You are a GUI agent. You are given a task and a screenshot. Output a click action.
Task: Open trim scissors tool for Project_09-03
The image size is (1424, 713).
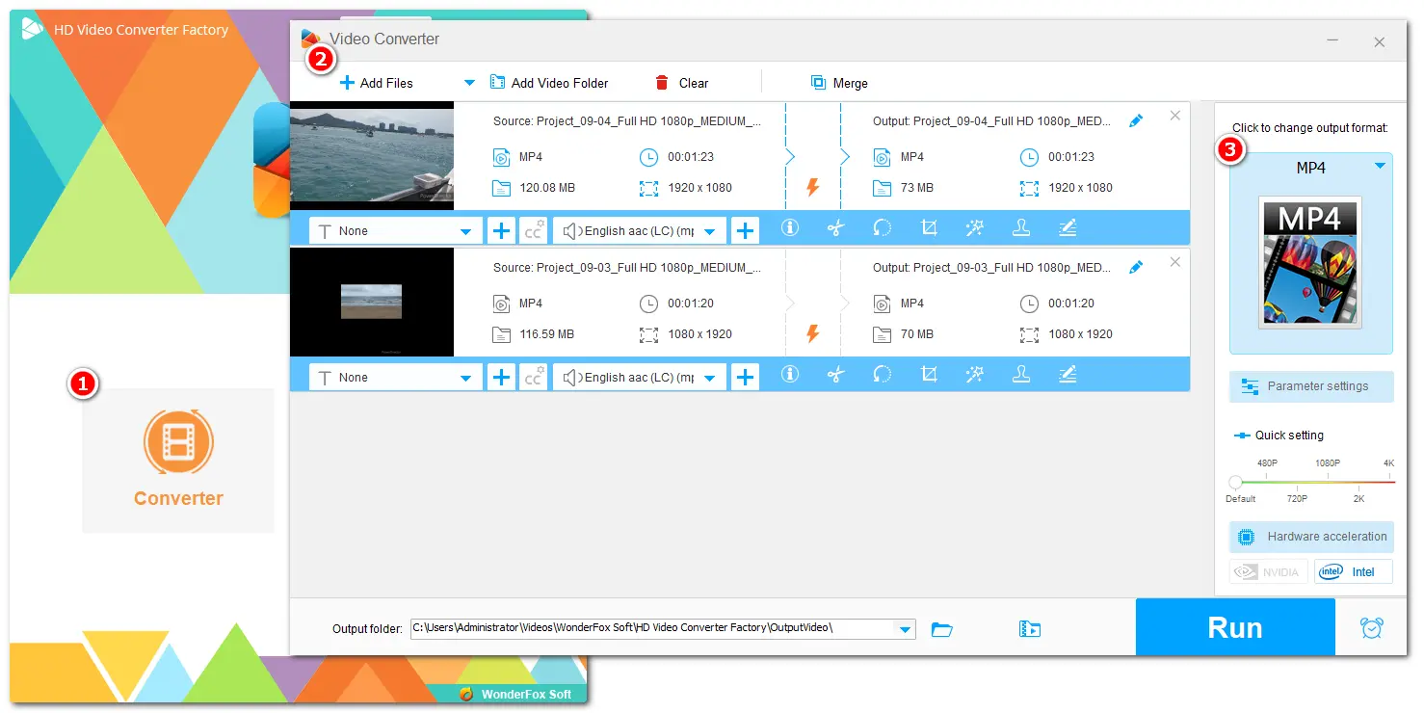click(835, 375)
